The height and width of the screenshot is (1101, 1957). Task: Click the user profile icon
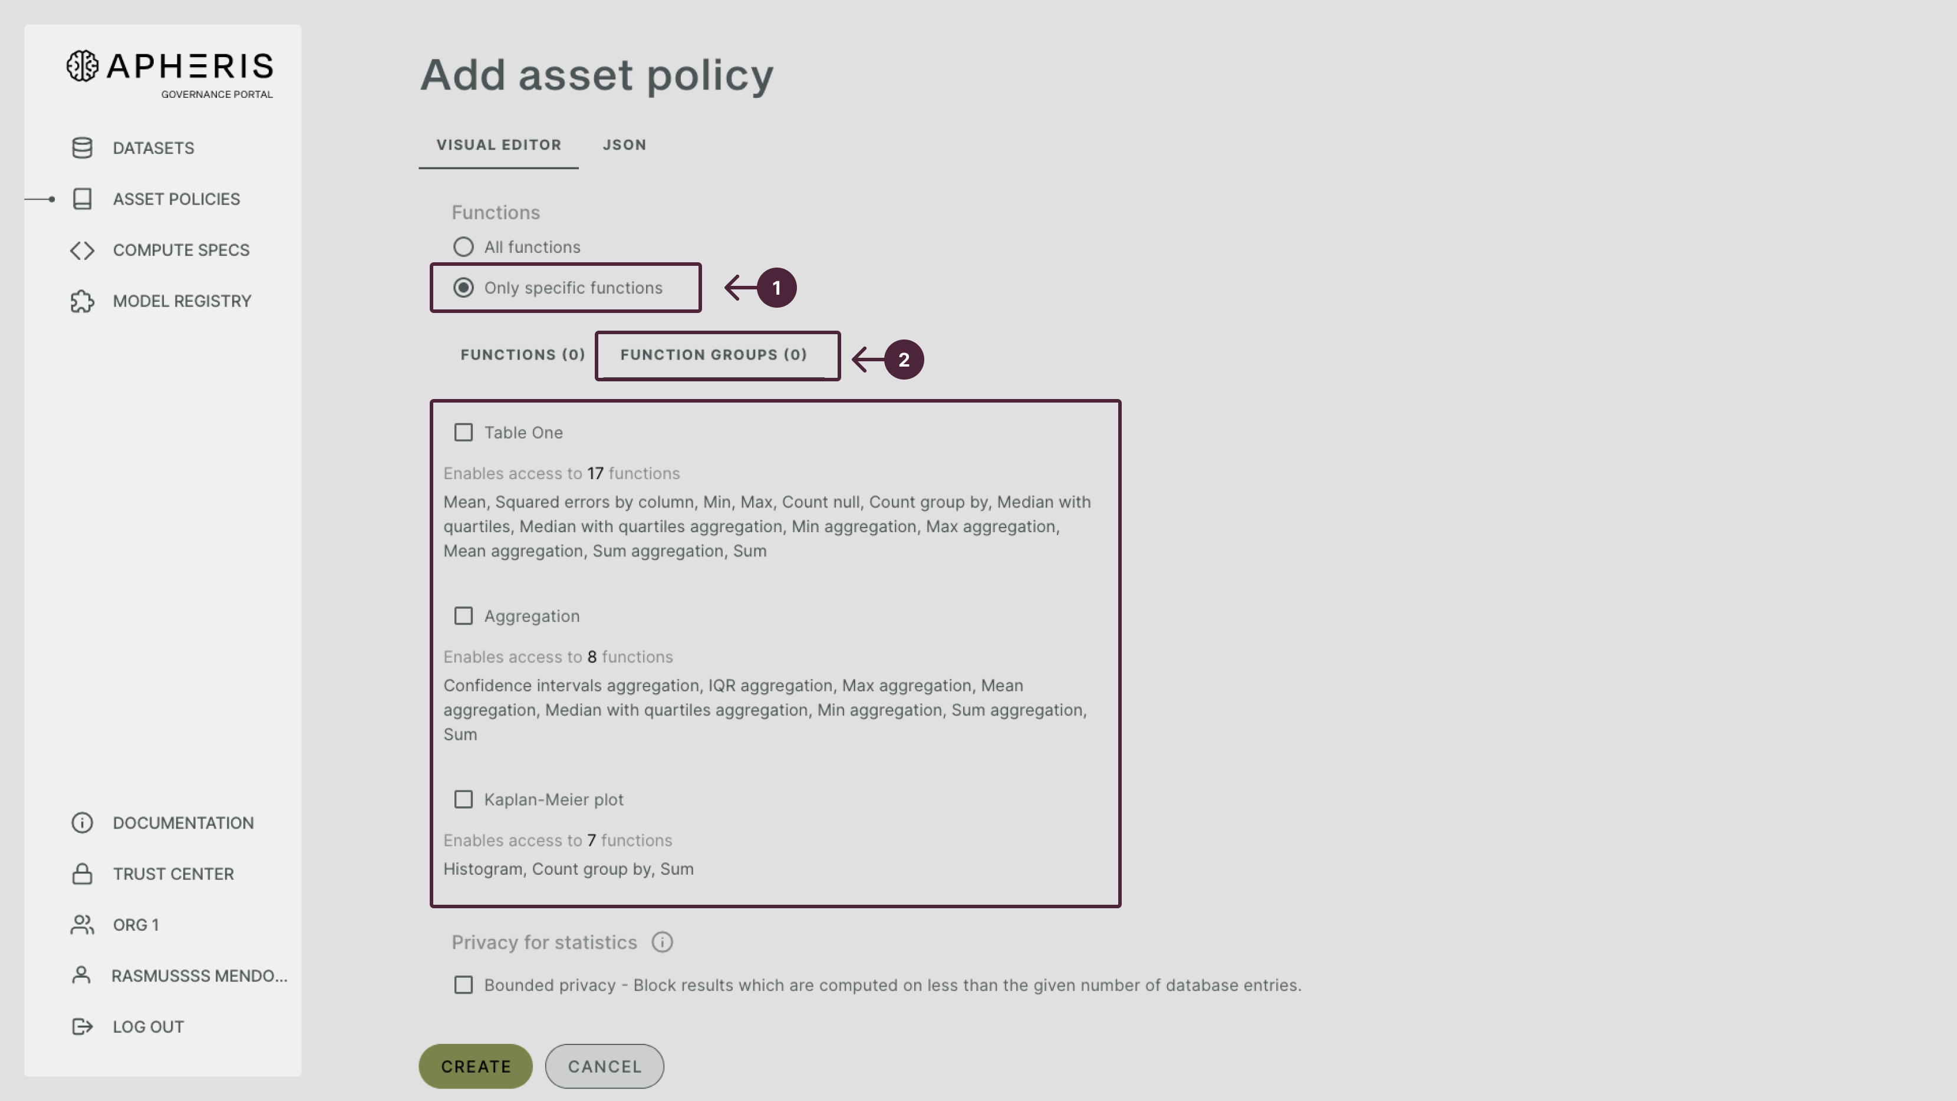coord(81,975)
